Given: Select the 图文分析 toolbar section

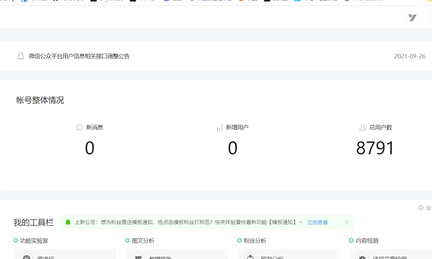Looking at the screenshot, I should click(143, 241).
